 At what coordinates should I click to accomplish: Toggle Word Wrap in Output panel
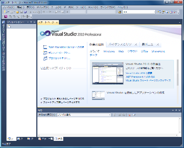point(134,115)
